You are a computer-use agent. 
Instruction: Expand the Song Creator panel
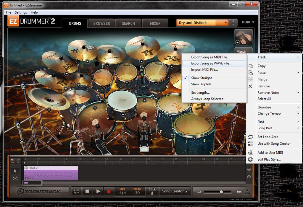[175, 191]
